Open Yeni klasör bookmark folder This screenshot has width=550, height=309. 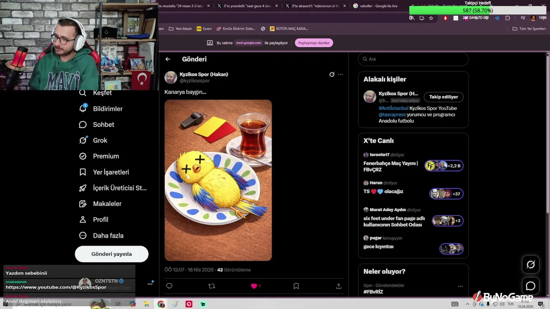pyautogui.click(x=180, y=29)
